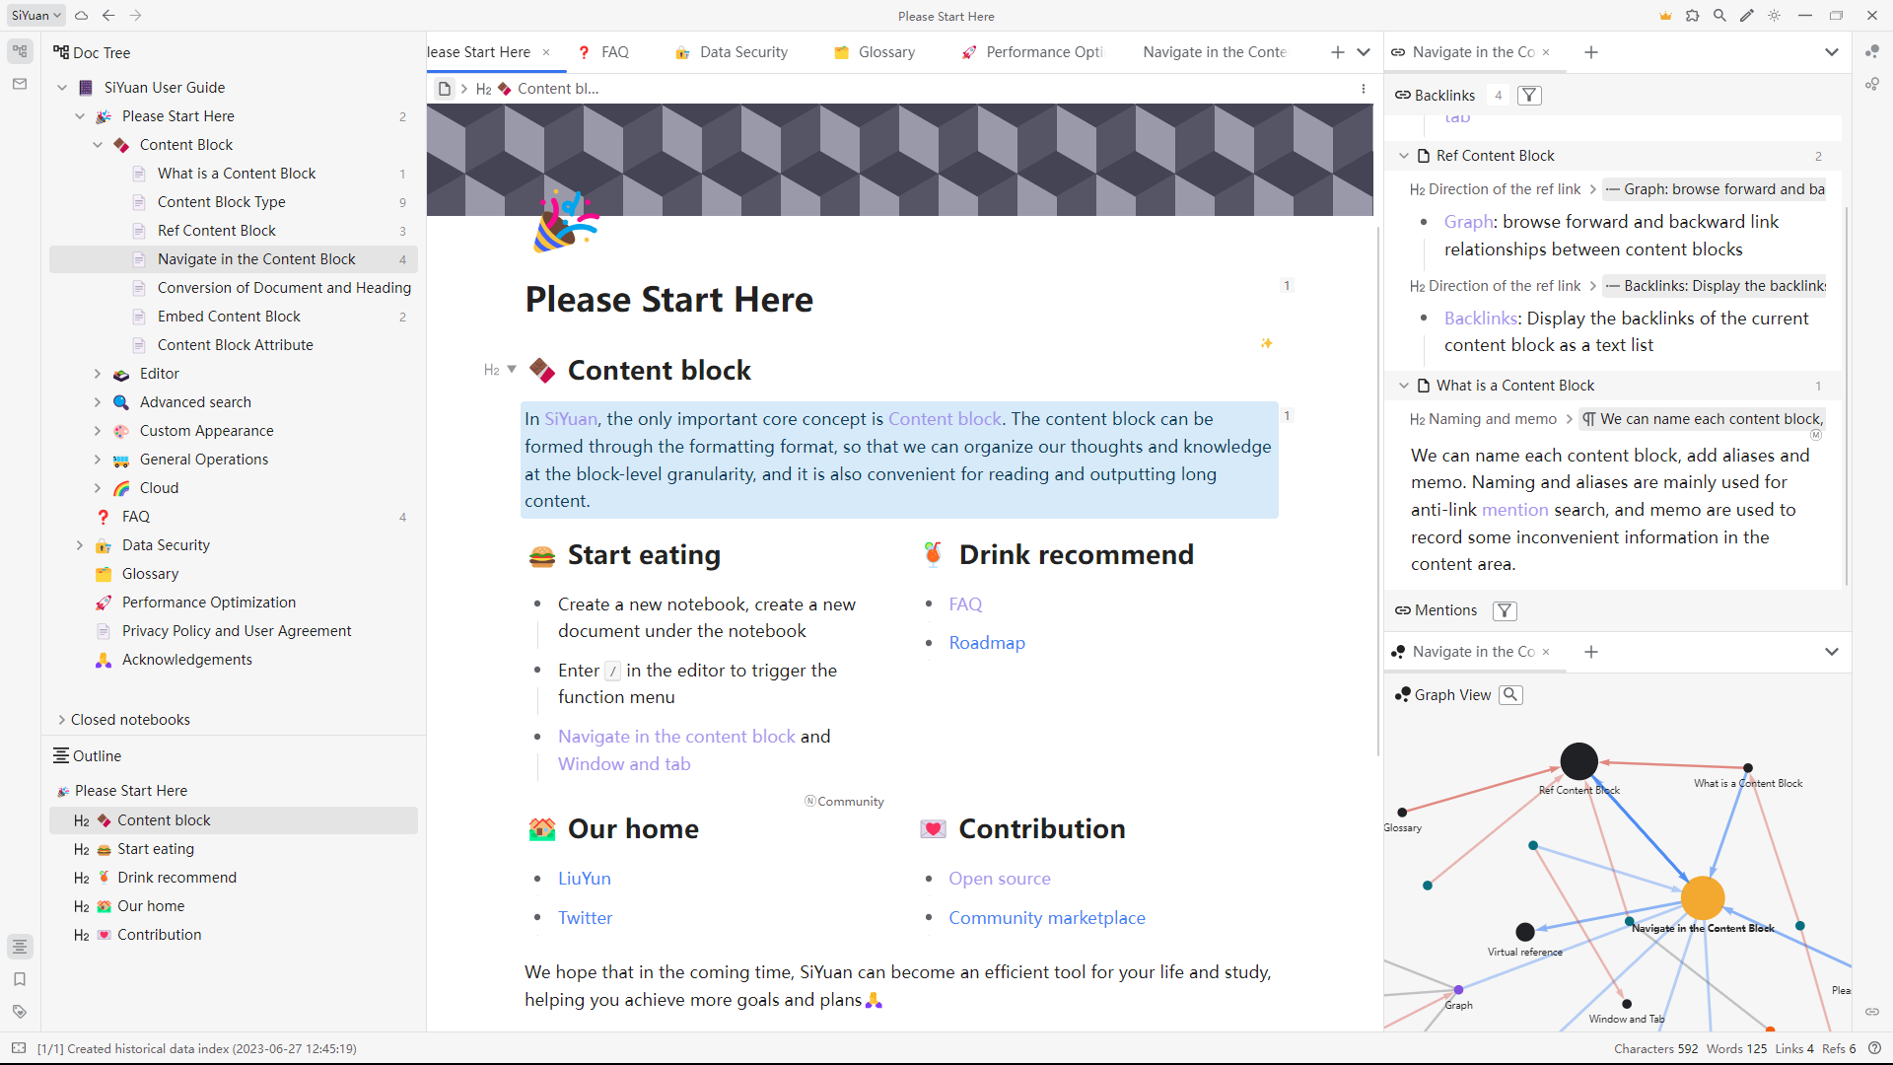Collapse the Ref Content Block backlink group
This screenshot has height=1065, width=1893.
(x=1404, y=156)
